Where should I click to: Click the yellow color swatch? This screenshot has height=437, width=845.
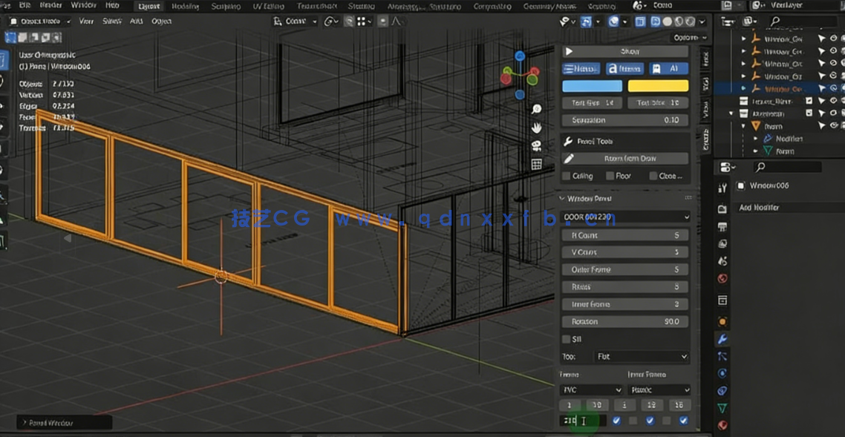point(658,86)
